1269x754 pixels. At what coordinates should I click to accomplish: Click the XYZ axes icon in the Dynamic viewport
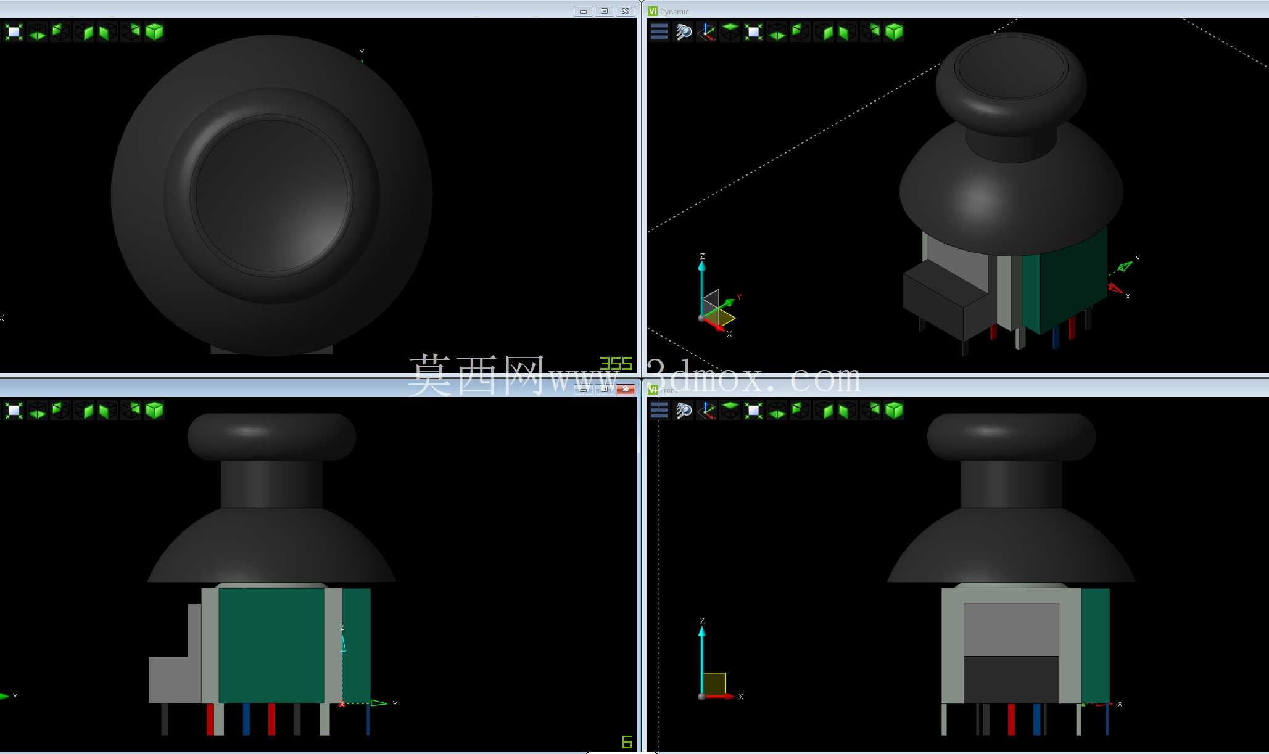(x=706, y=32)
